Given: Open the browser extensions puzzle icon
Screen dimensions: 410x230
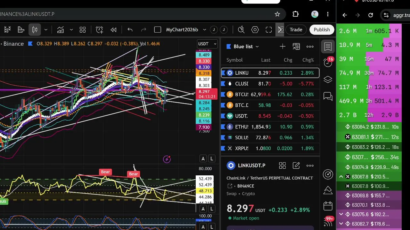Looking at the screenshot, I should point(296,14).
